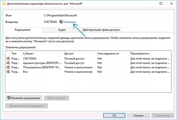
Task: Maximize the security settings window
Action: click(x=161, y=4)
